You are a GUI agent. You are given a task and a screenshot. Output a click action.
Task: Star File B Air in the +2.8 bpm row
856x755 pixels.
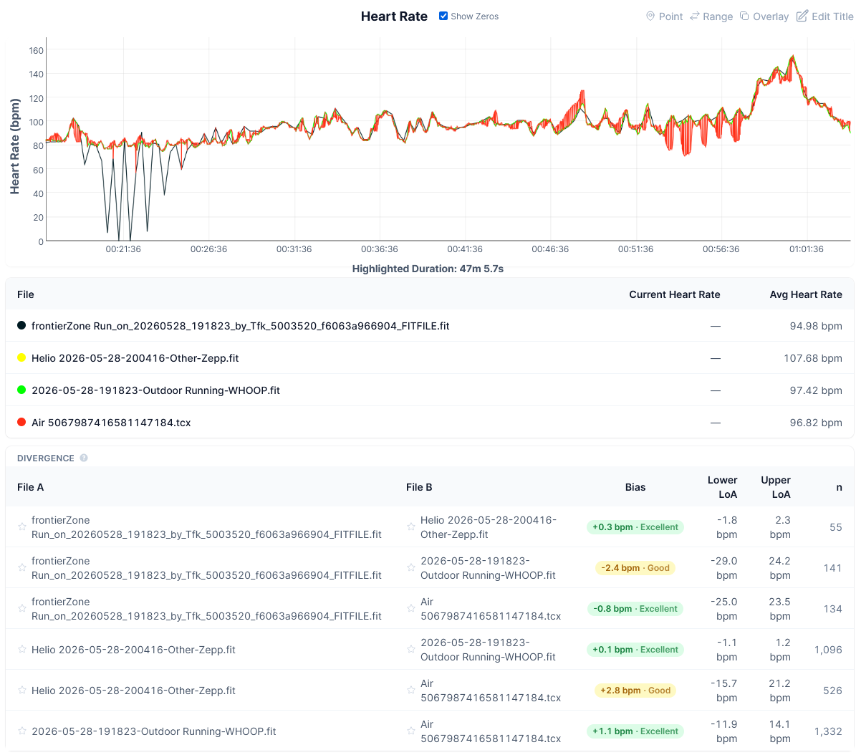coord(411,690)
